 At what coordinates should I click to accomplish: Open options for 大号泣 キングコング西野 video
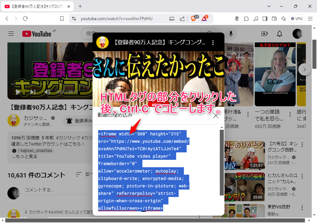click(302, 145)
